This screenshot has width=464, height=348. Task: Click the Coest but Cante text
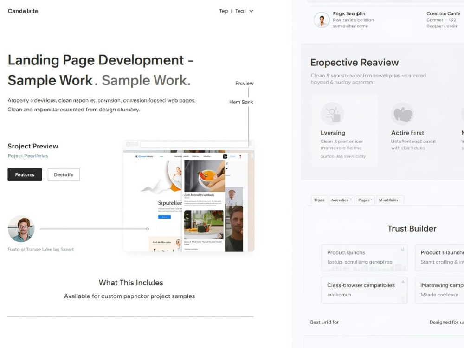click(x=443, y=13)
